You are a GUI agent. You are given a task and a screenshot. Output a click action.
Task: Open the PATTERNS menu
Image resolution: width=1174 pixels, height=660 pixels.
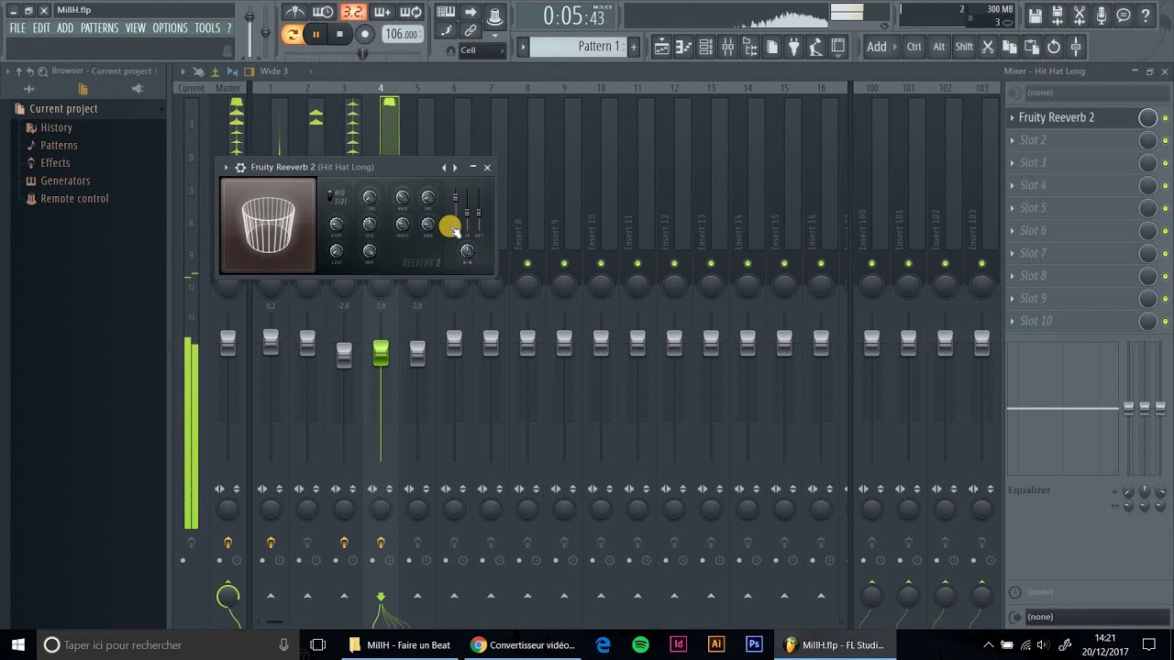pyautogui.click(x=99, y=28)
